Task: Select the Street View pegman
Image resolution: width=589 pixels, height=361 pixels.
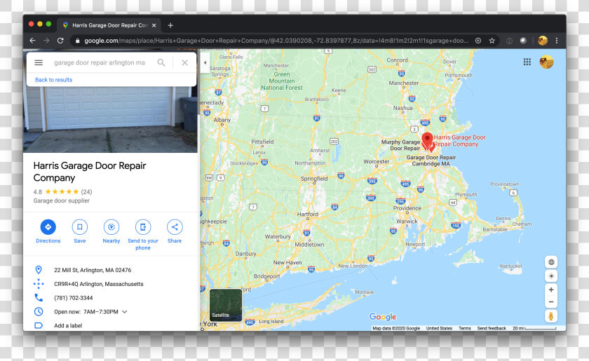Action: 551,316
